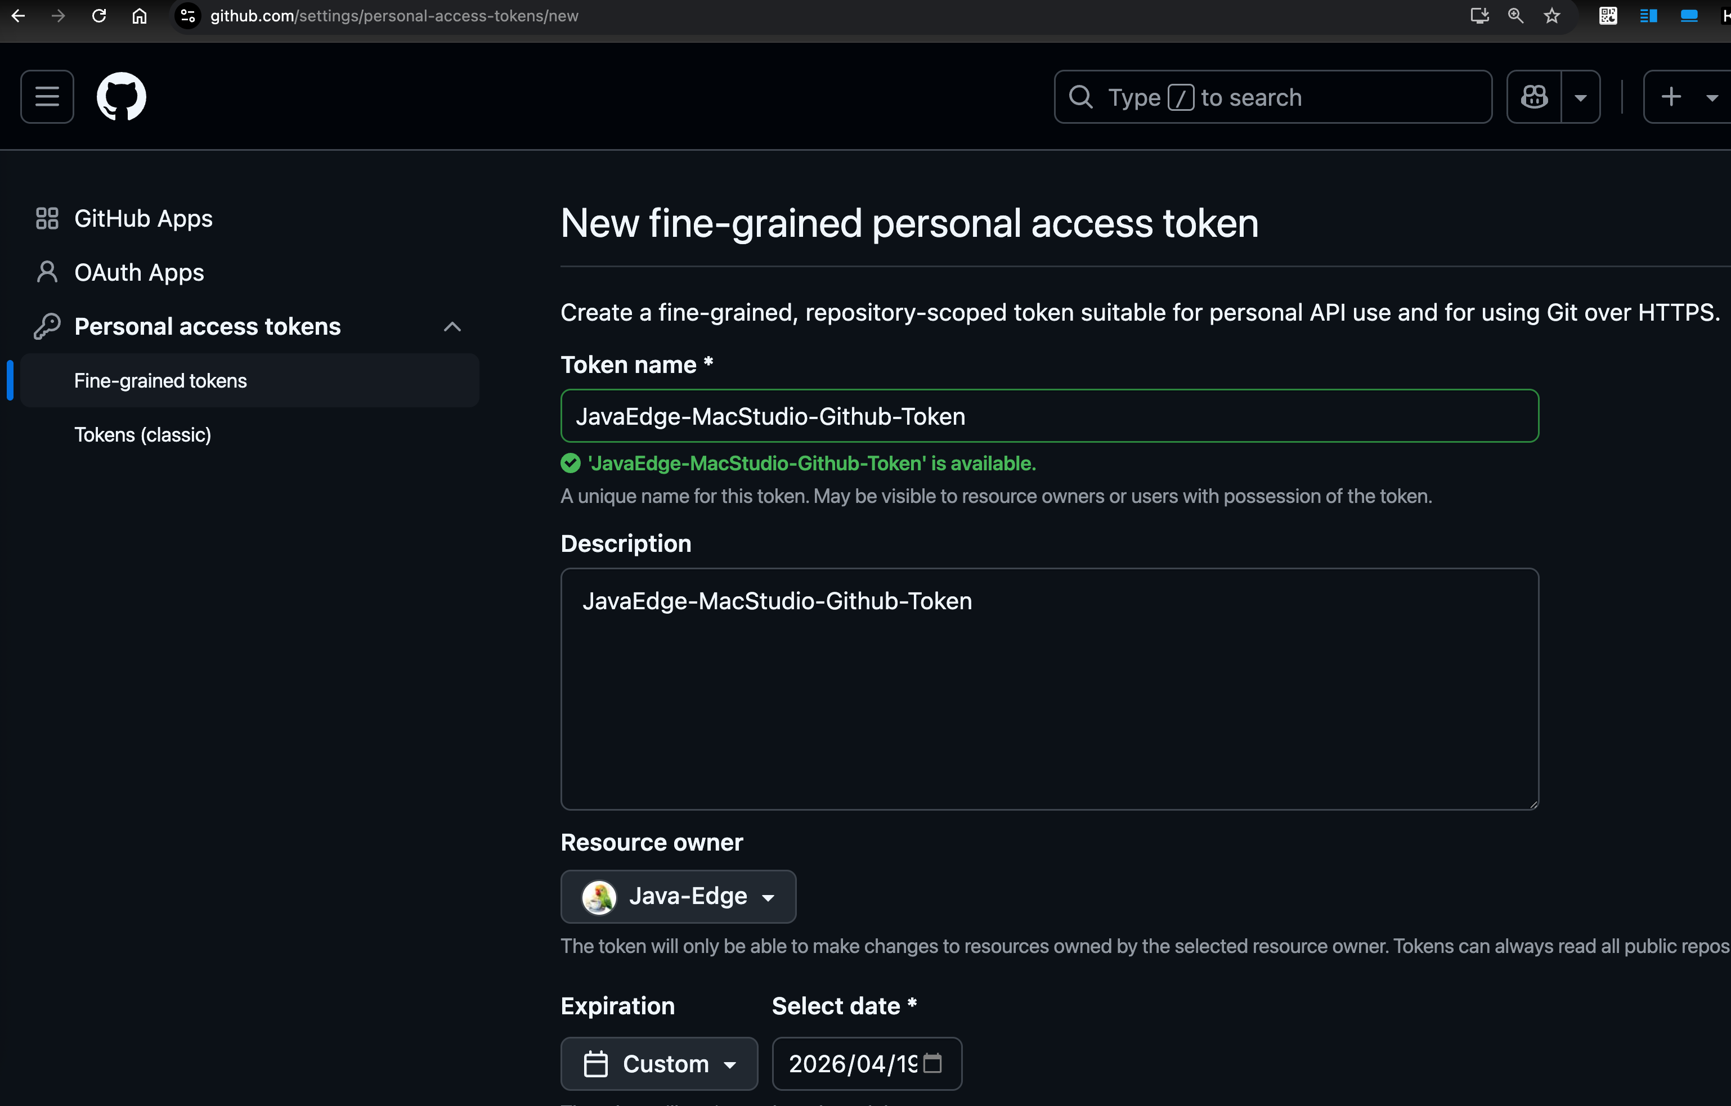
Task: Open GitHub Copilot from the header
Action: [1533, 96]
